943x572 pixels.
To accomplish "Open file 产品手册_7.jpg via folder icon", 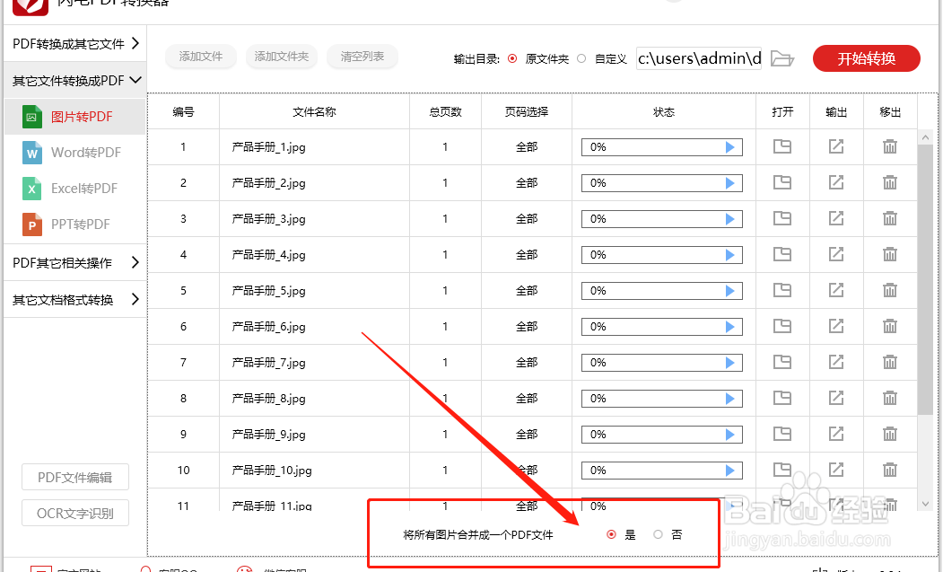I will [781, 362].
